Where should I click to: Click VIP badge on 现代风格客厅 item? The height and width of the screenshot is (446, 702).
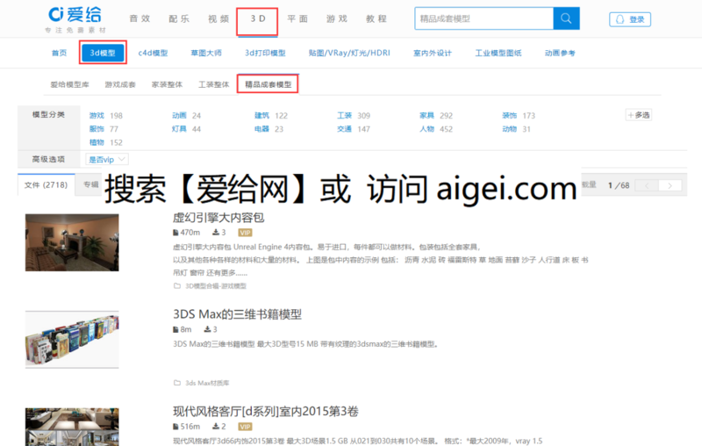pyautogui.click(x=245, y=427)
